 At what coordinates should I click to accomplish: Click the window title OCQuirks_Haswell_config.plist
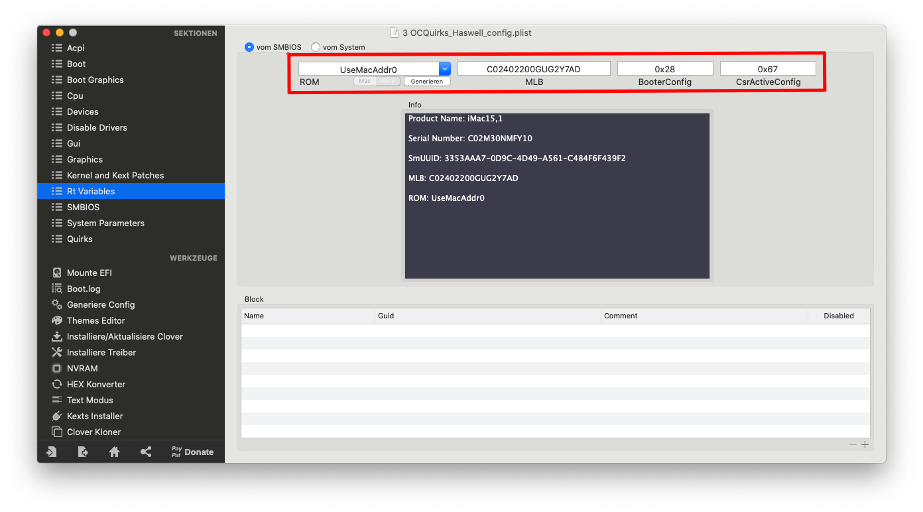pyautogui.click(x=467, y=32)
